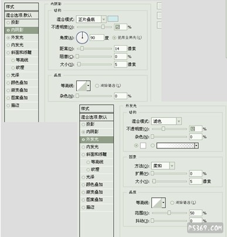Click the light blue shadow color swatch

click(x=113, y=19)
